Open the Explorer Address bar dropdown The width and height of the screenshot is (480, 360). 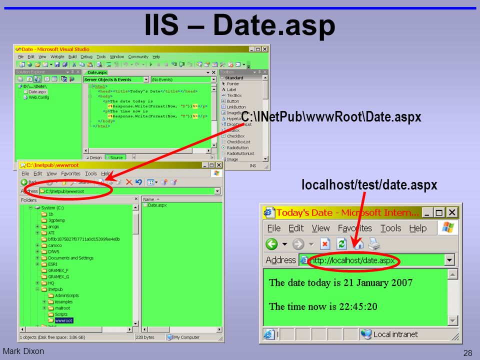click(217, 191)
